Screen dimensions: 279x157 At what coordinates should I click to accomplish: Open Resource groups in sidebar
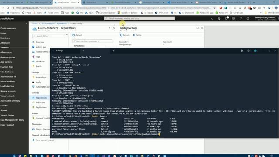[8, 57]
